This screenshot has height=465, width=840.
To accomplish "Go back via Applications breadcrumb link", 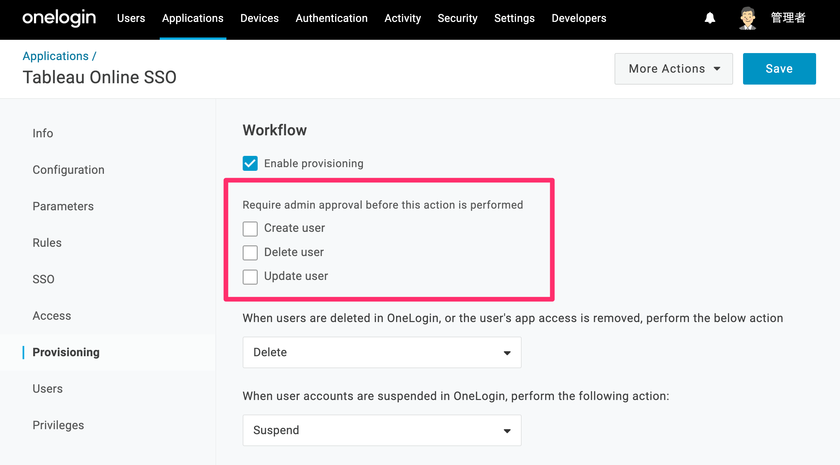I will [55, 56].
